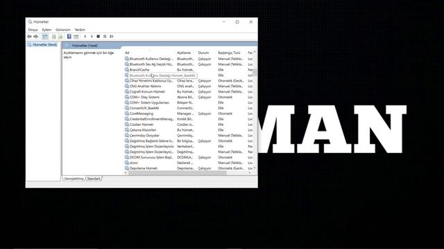Click the down arrow of the vertical scrollbar

(255, 168)
